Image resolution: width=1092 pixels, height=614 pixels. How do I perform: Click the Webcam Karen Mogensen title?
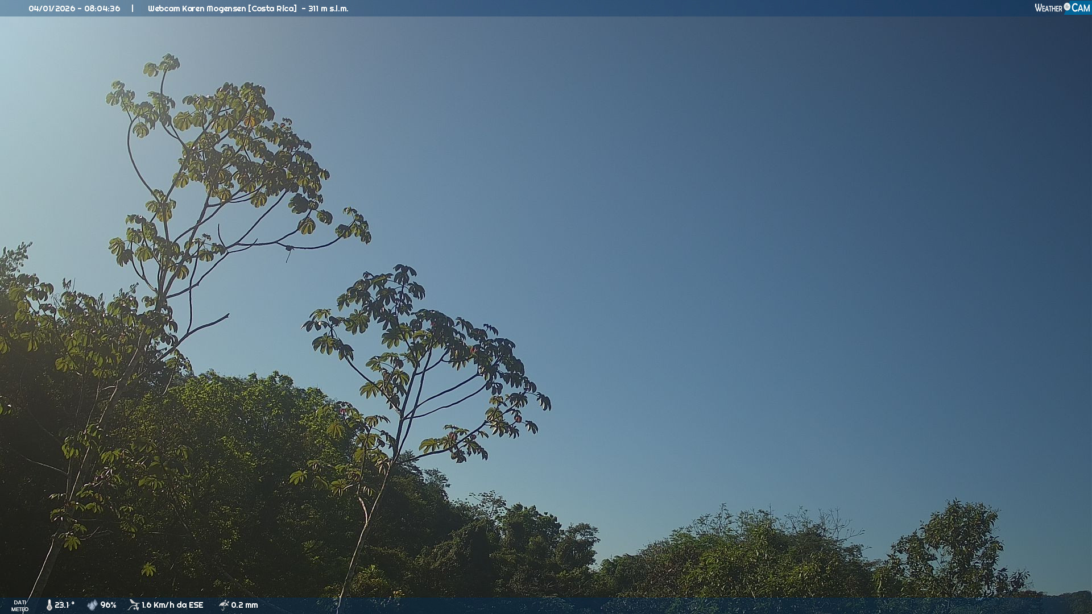coord(197,9)
